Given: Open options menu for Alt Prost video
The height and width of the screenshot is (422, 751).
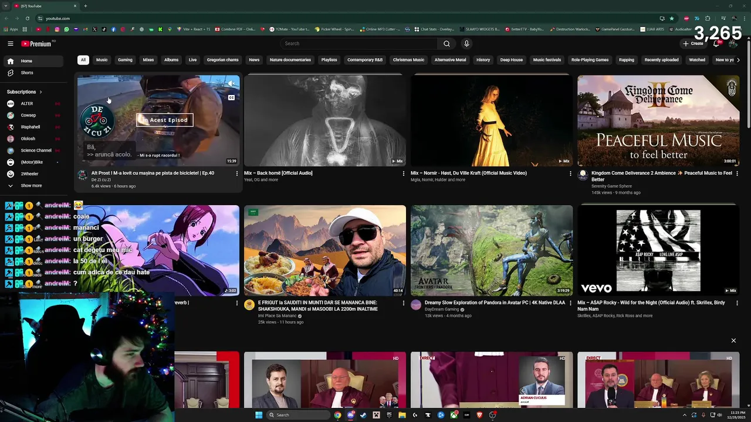Looking at the screenshot, I should coord(237,173).
